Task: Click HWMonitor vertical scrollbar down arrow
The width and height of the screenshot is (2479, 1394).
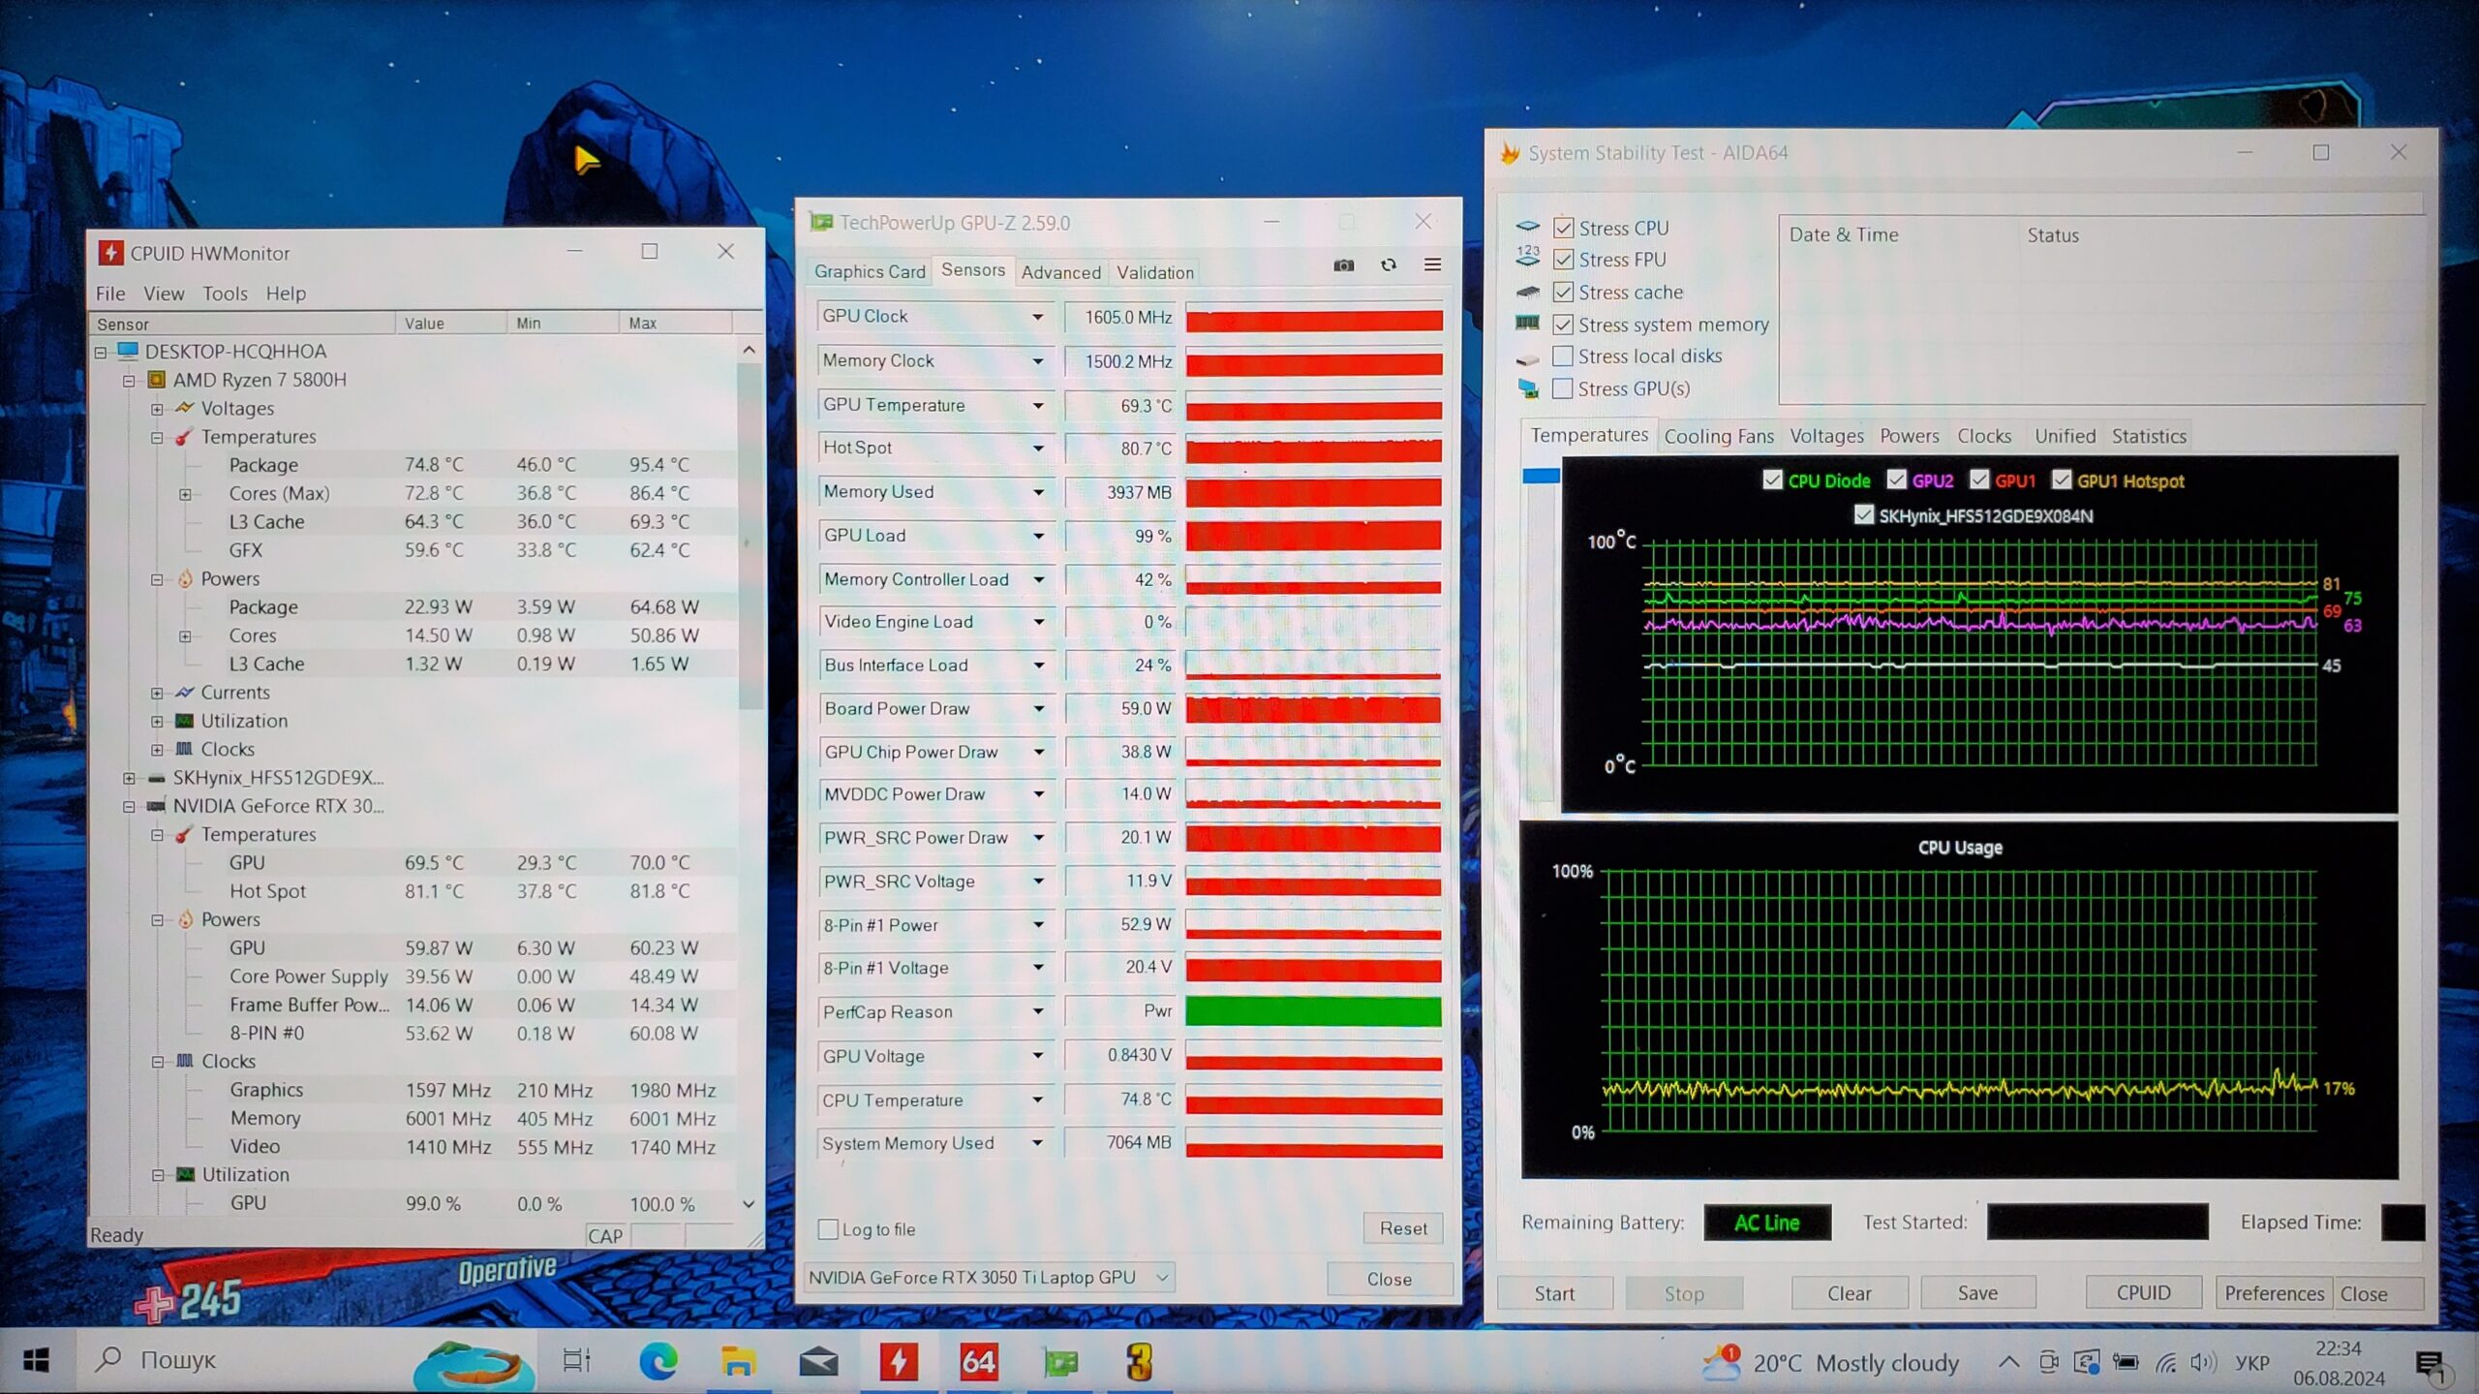Action: coord(749,1204)
